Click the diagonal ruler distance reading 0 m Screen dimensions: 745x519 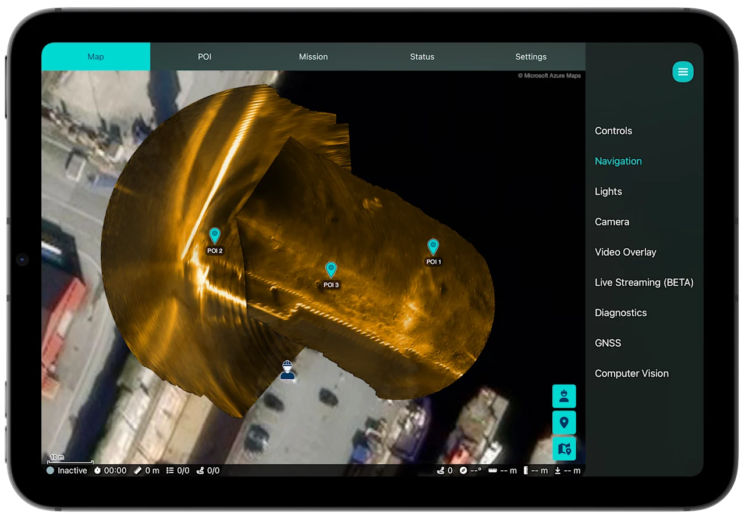147,471
